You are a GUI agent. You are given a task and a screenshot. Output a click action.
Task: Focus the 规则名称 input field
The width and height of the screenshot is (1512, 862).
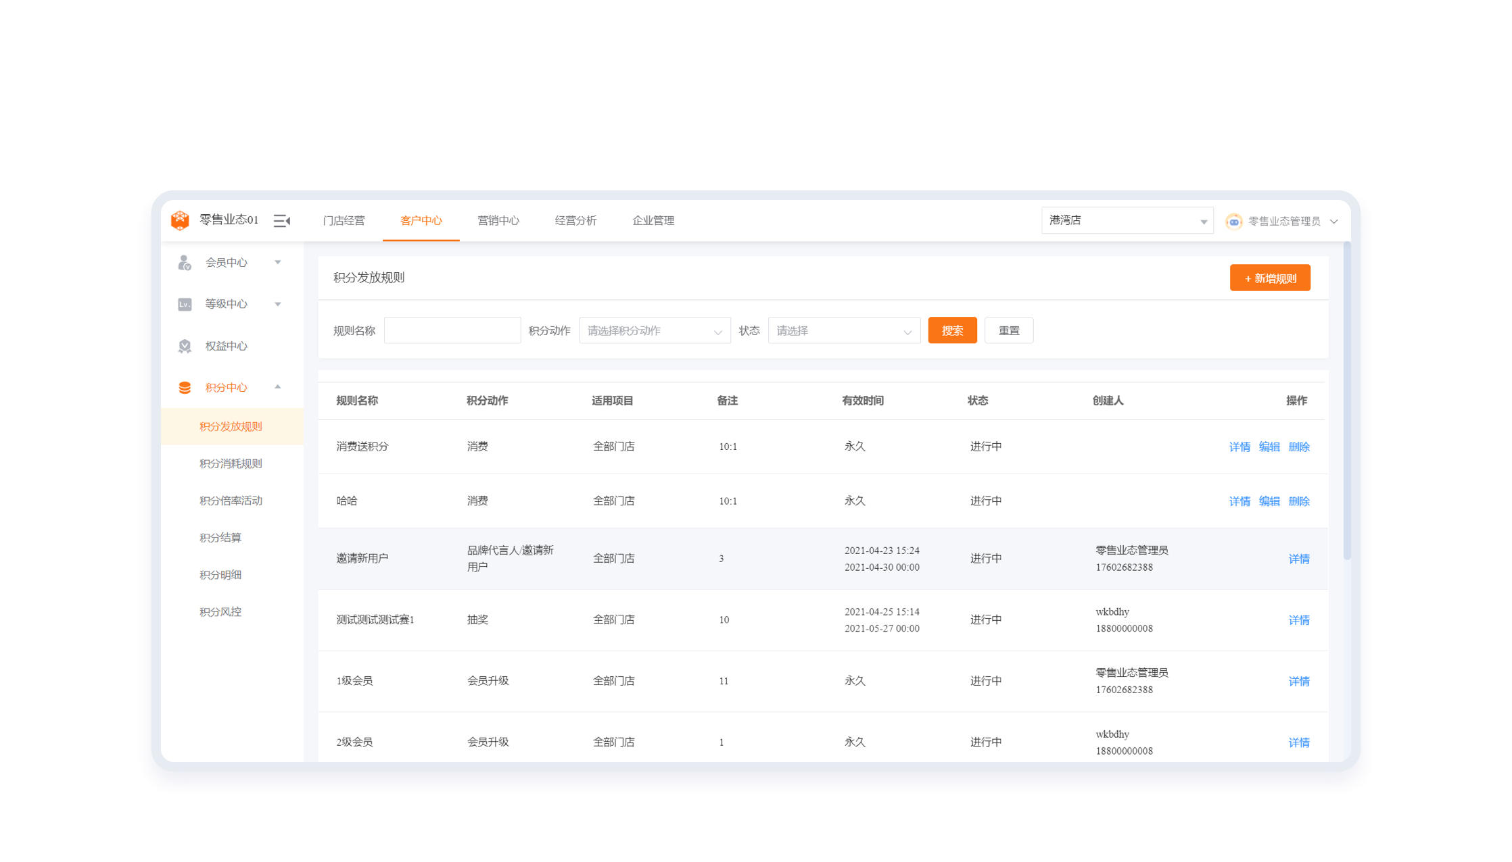(452, 330)
